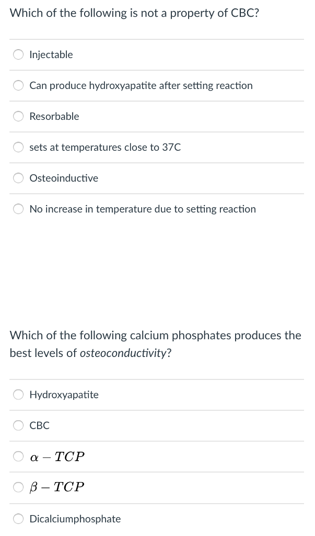Pick 'No increase in temperature due to setting reaction'
Screen dimensions: 315x536
click(18, 209)
